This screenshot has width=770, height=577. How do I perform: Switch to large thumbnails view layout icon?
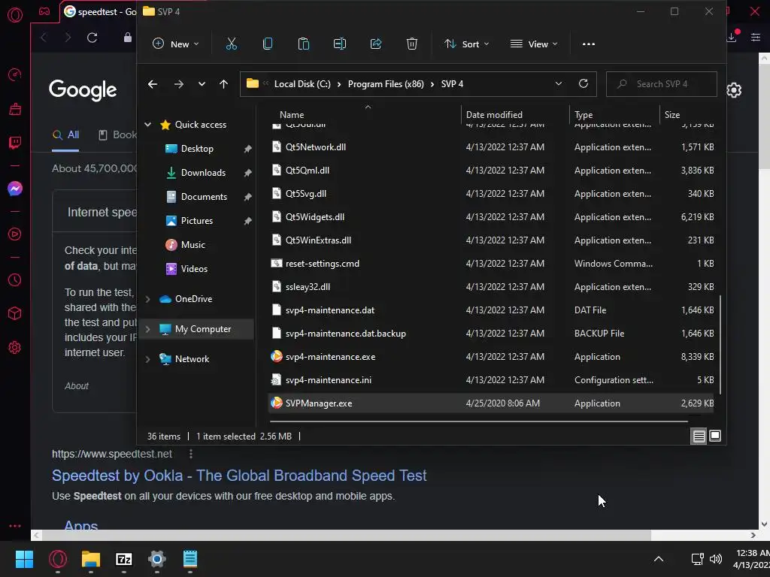[x=715, y=436]
